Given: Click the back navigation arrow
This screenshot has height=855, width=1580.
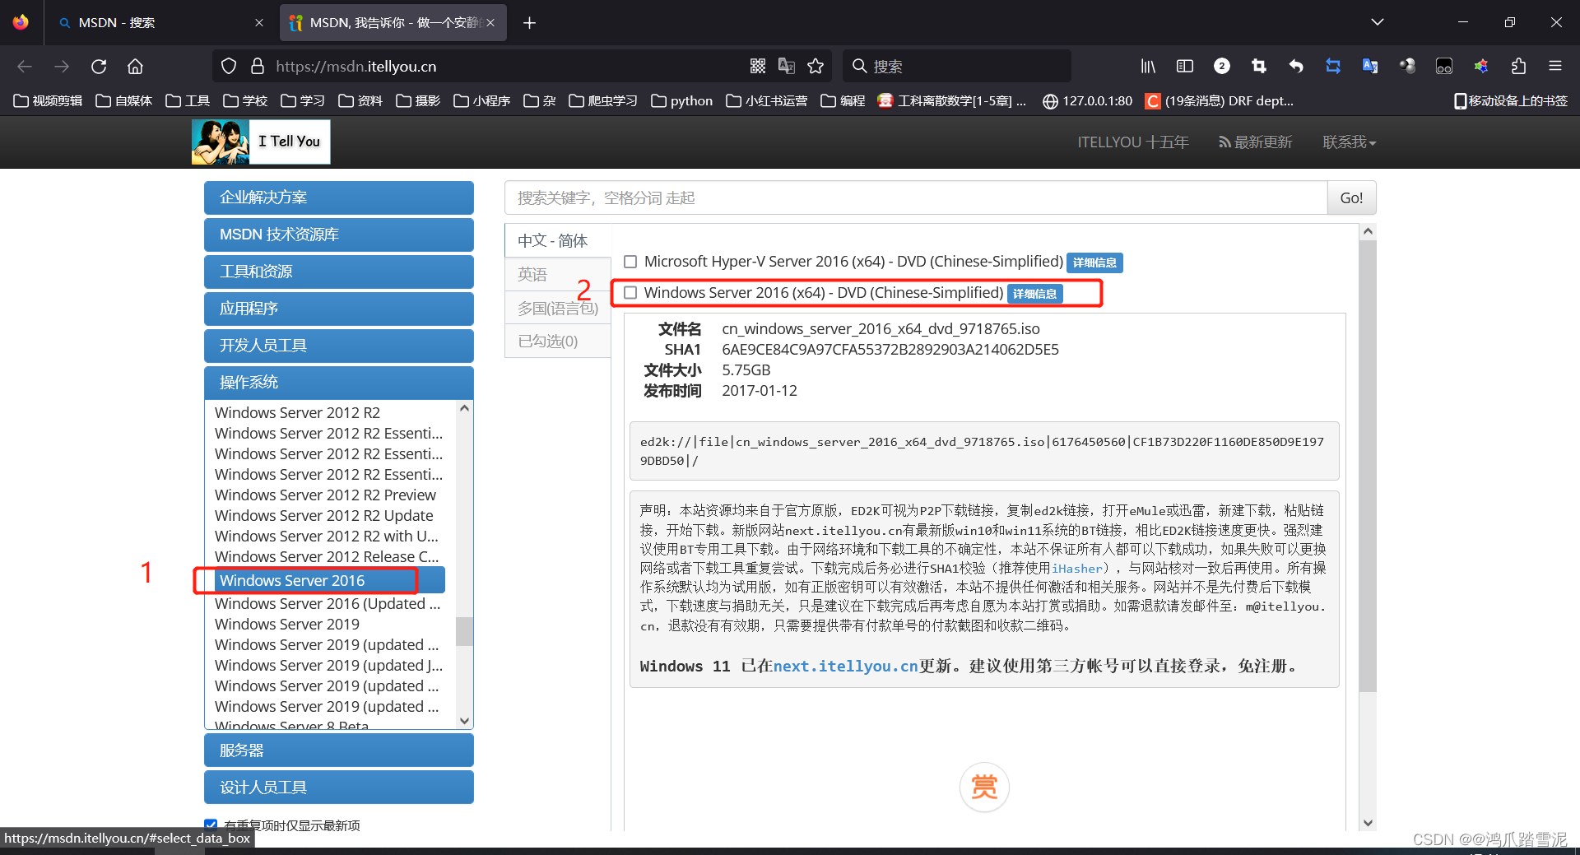Looking at the screenshot, I should [25, 67].
